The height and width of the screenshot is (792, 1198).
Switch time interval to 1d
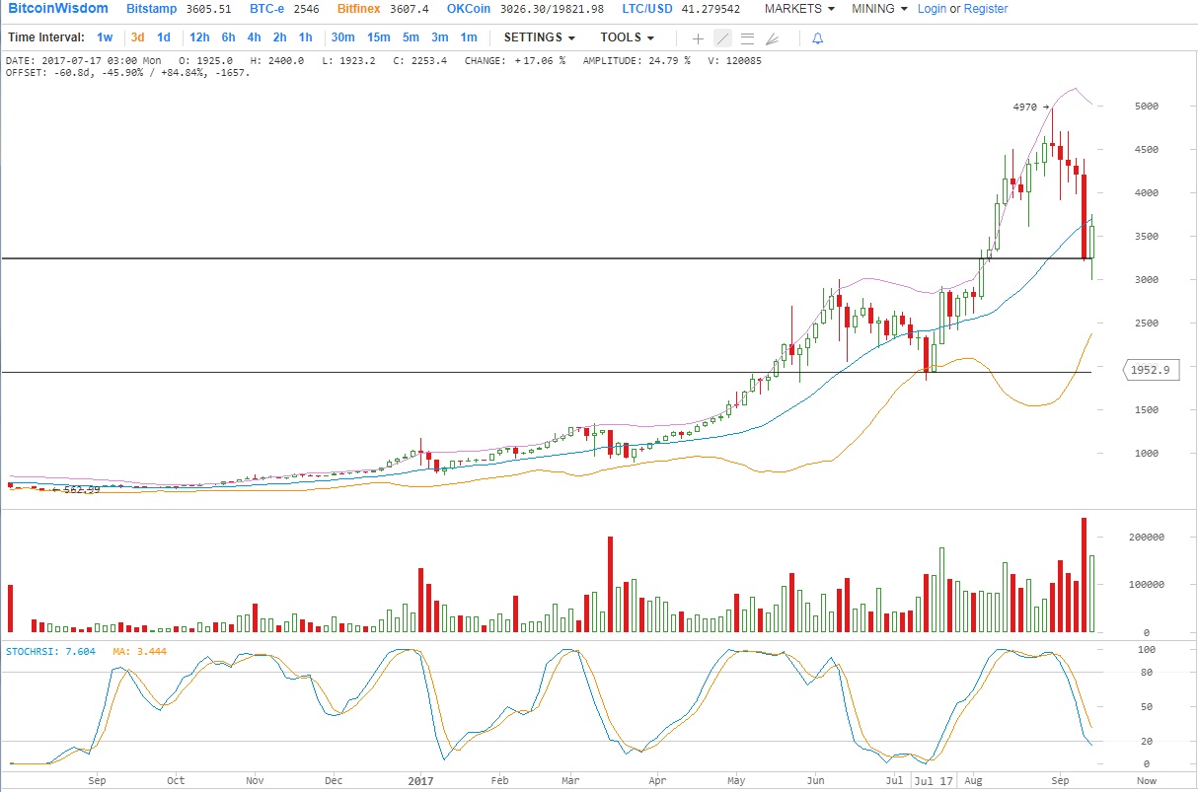click(164, 37)
